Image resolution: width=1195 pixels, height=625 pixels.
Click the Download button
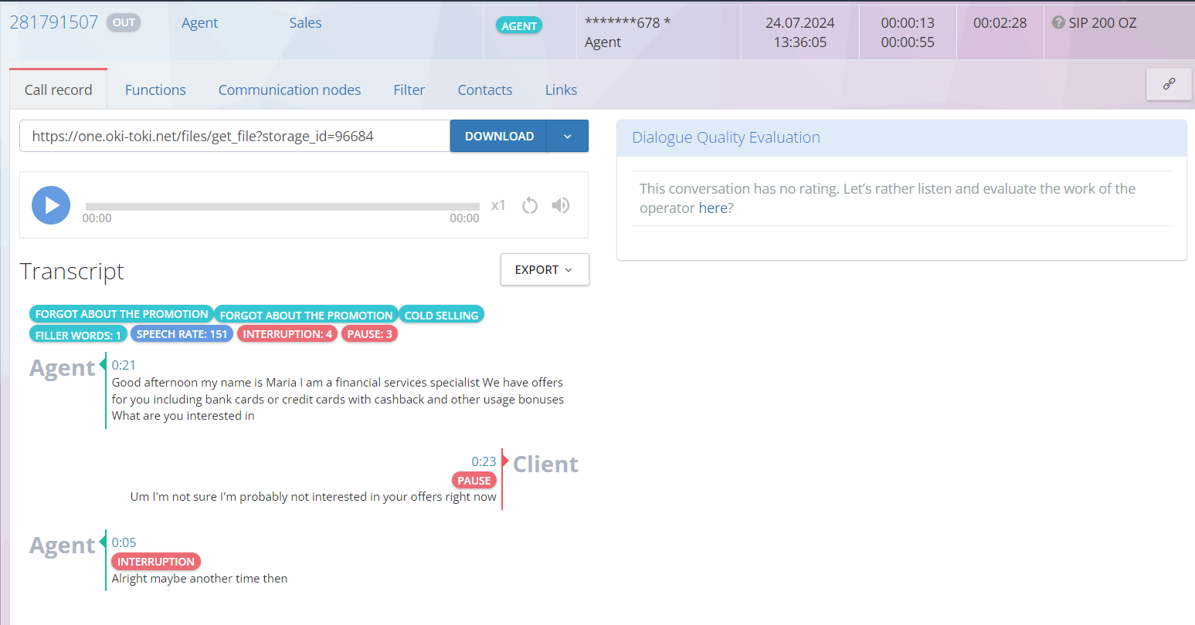click(x=499, y=137)
